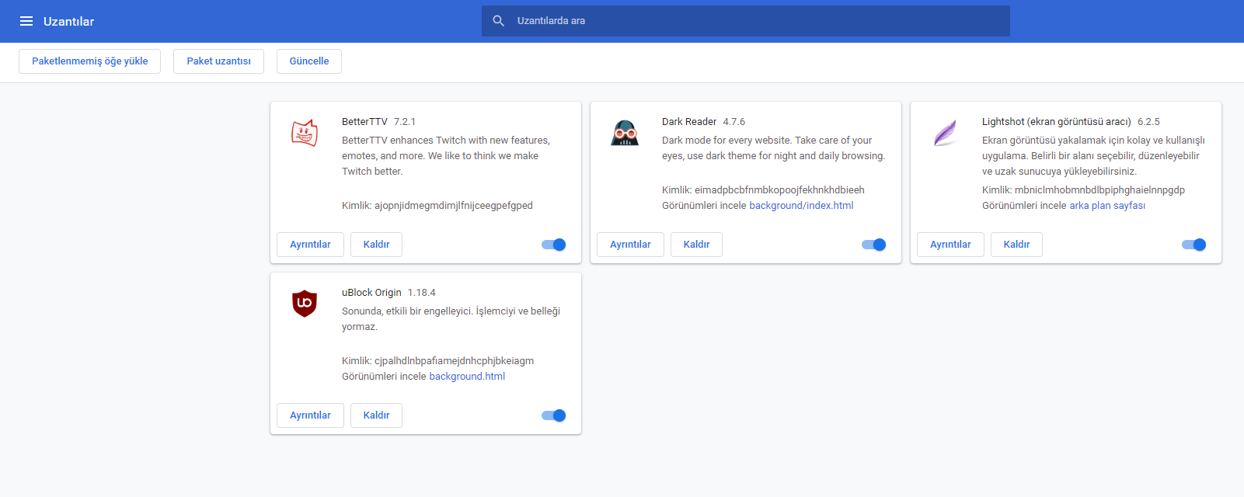This screenshot has width=1244, height=497.
Task: Remove Lightshot with Kaldır button
Action: (1016, 245)
